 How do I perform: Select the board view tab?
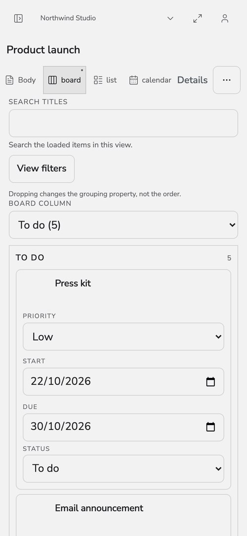[64, 80]
